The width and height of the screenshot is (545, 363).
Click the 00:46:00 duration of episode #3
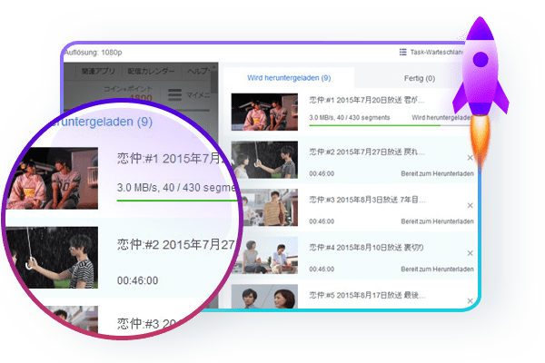322,221
